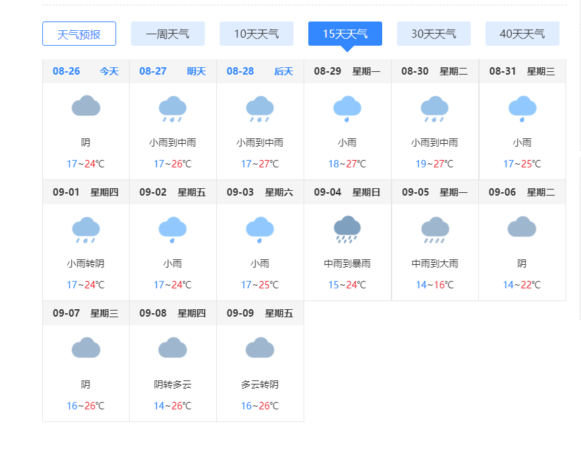The image size is (581, 449).
Task: Click the 14~26℃ temperature for 09-08
Action: click(173, 406)
